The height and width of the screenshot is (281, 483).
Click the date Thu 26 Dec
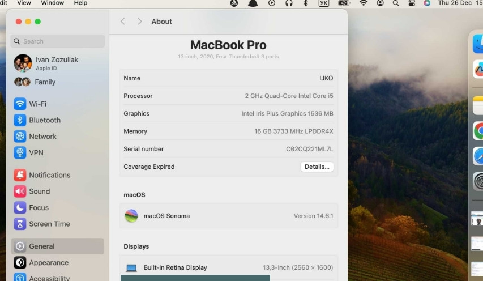(x=455, y=3)
